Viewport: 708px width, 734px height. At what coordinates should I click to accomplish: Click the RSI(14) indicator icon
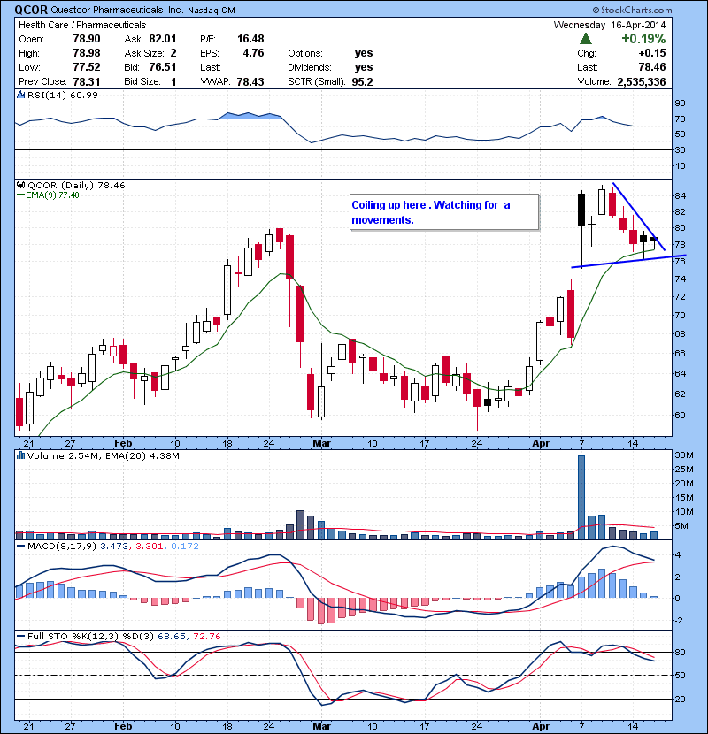20,95
